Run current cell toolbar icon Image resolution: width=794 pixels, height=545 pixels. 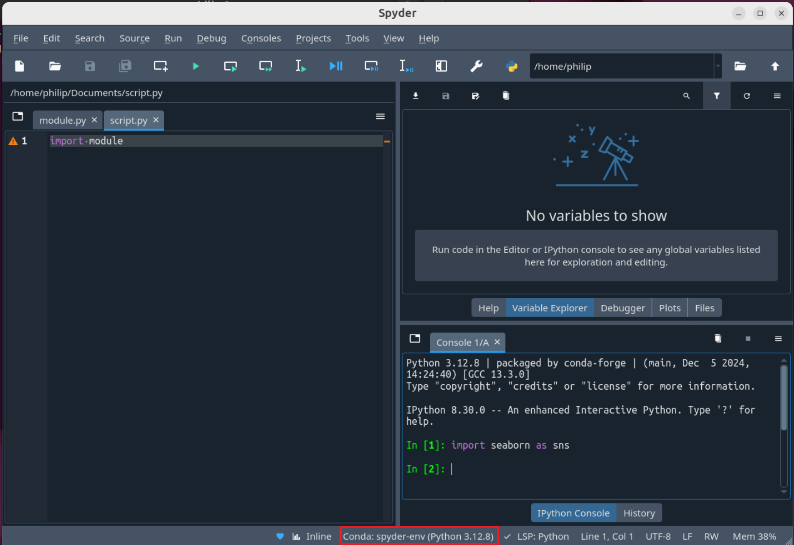point(231,66)
